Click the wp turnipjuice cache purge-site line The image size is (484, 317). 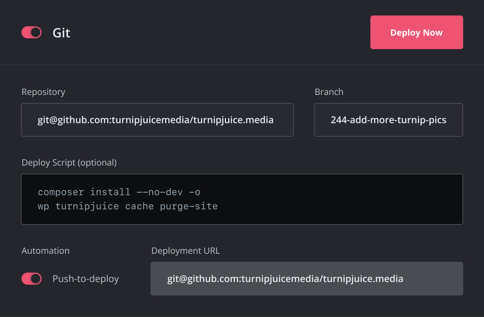click(127, 206)
